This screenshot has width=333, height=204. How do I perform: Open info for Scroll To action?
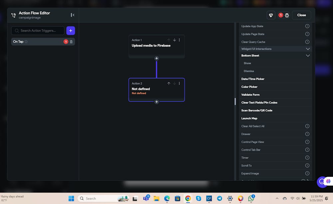tap(307, 165)
